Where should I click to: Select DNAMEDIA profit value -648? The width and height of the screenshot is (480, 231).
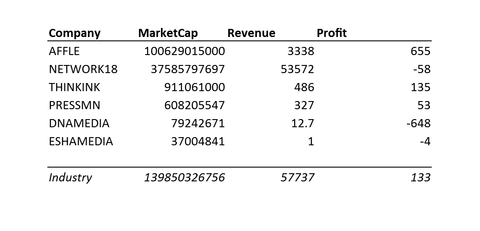(418, 123)
